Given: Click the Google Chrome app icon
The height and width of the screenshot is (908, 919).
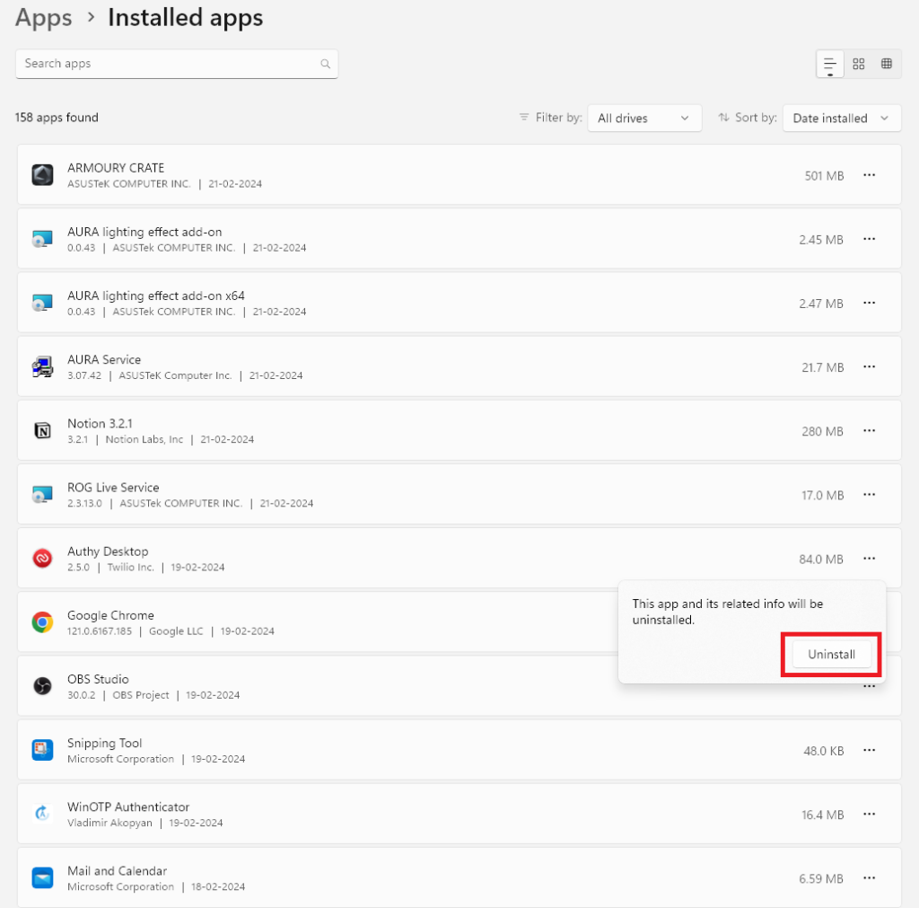Looking at the screenshot, I should pyautogui.click(x=42, y=622).
